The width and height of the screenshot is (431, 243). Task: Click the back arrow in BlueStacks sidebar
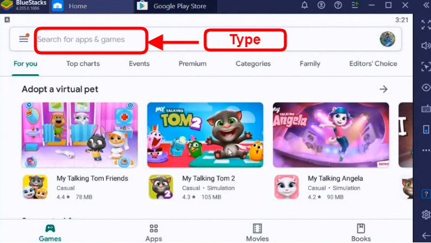coord(426,235)
